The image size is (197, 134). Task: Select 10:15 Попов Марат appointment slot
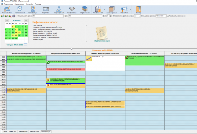(66, 81)
